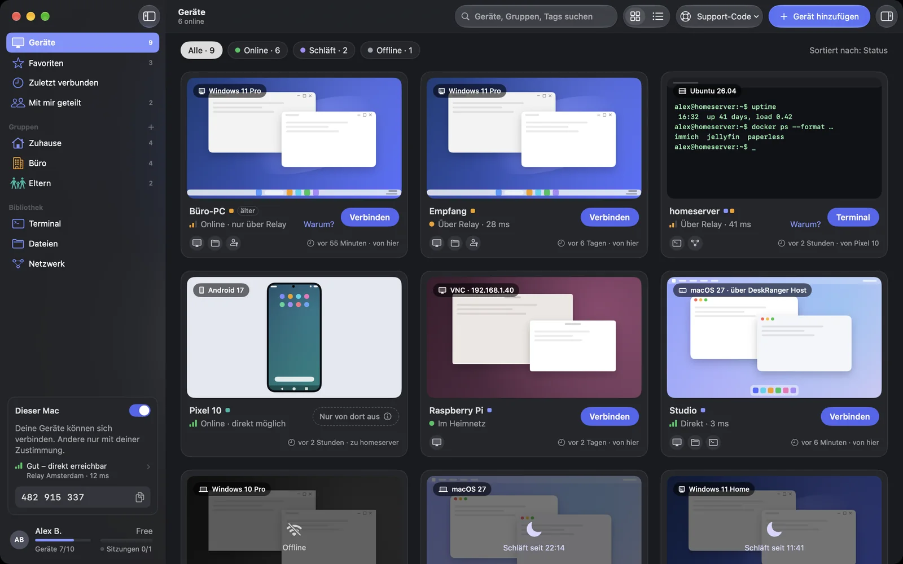Expand the Gut – direkt erreichbar connection details
903x564 pixels.
82,470
